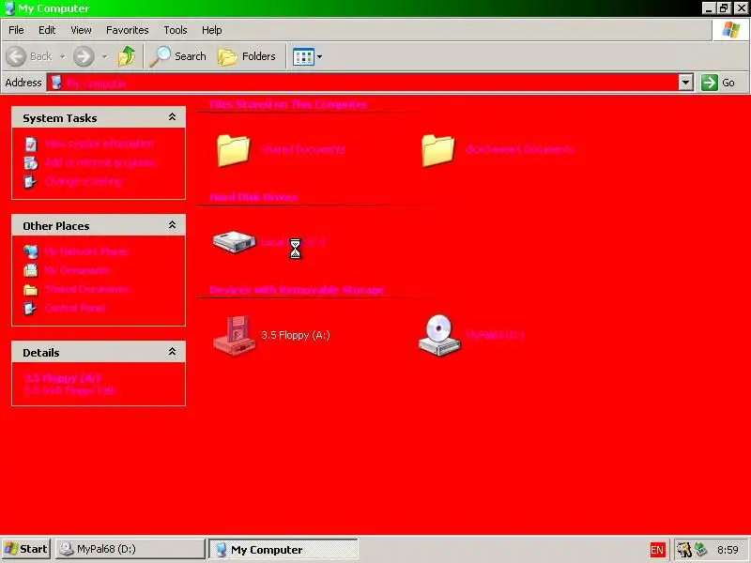Click Devices with Removable Storage header
This screenshot has height=563, width=751.
tap(297, 290)
